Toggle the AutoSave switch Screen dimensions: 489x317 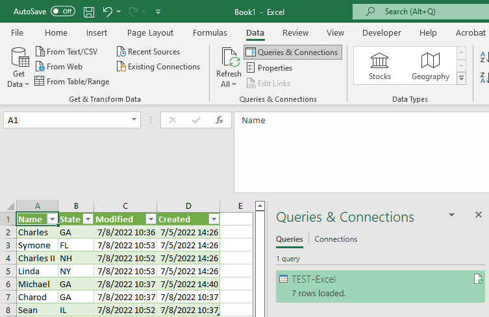tap(62, 12)
